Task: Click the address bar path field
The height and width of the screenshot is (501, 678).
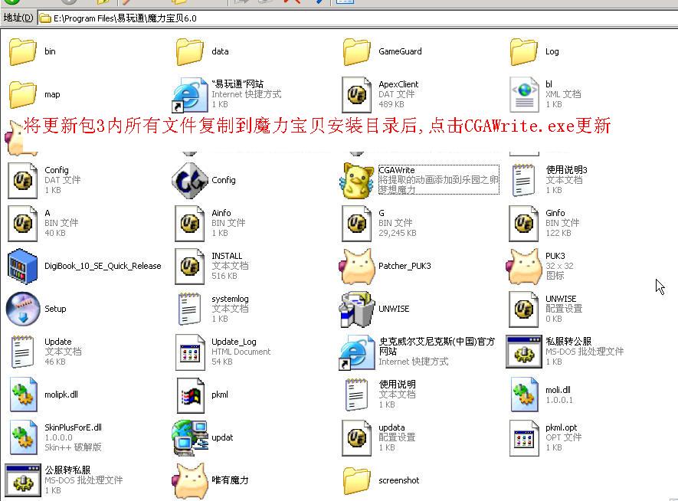Action: (345, 18)
